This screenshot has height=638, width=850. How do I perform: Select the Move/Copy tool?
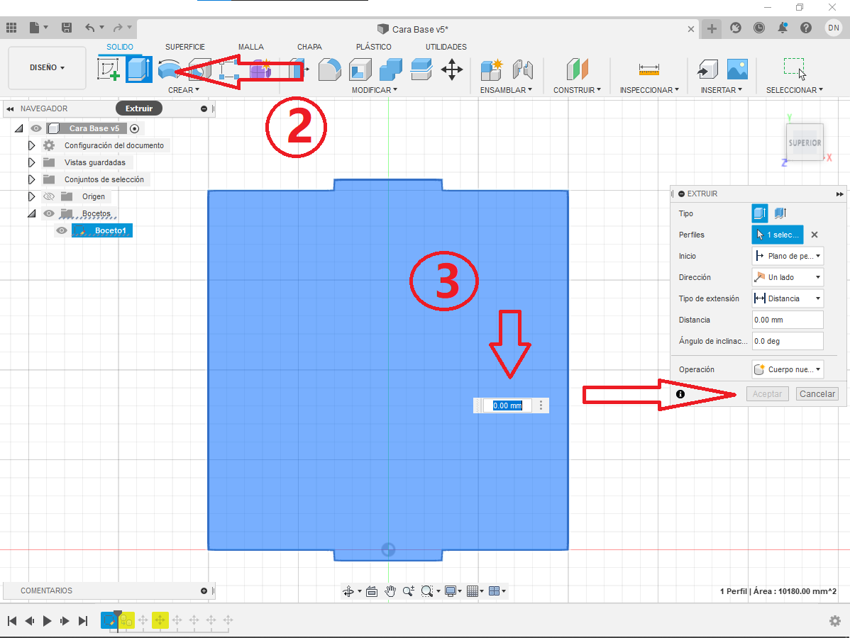(451, 69)
